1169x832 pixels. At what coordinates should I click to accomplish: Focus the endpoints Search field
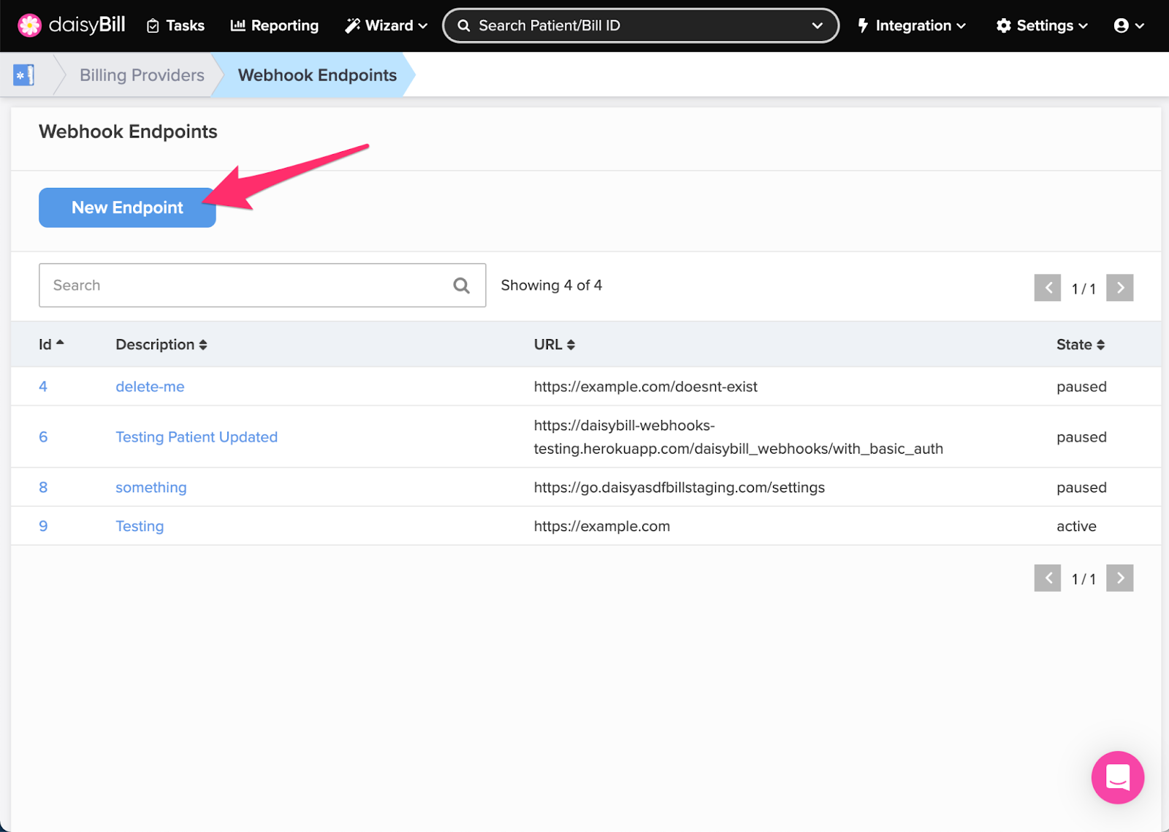[x=262, y=285]
